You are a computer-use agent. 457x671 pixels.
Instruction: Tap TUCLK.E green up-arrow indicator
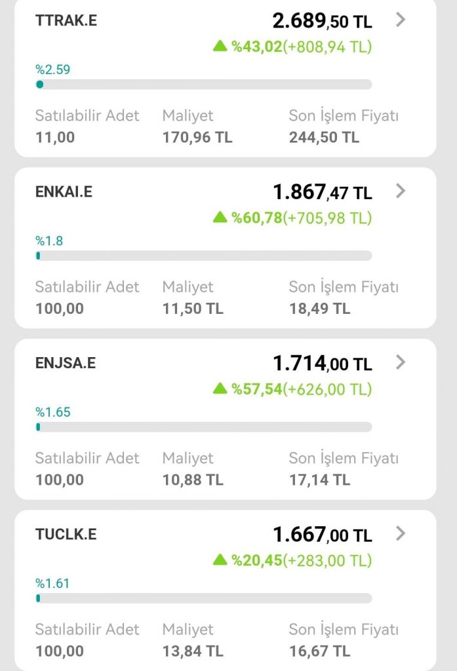tap(220, 560)
